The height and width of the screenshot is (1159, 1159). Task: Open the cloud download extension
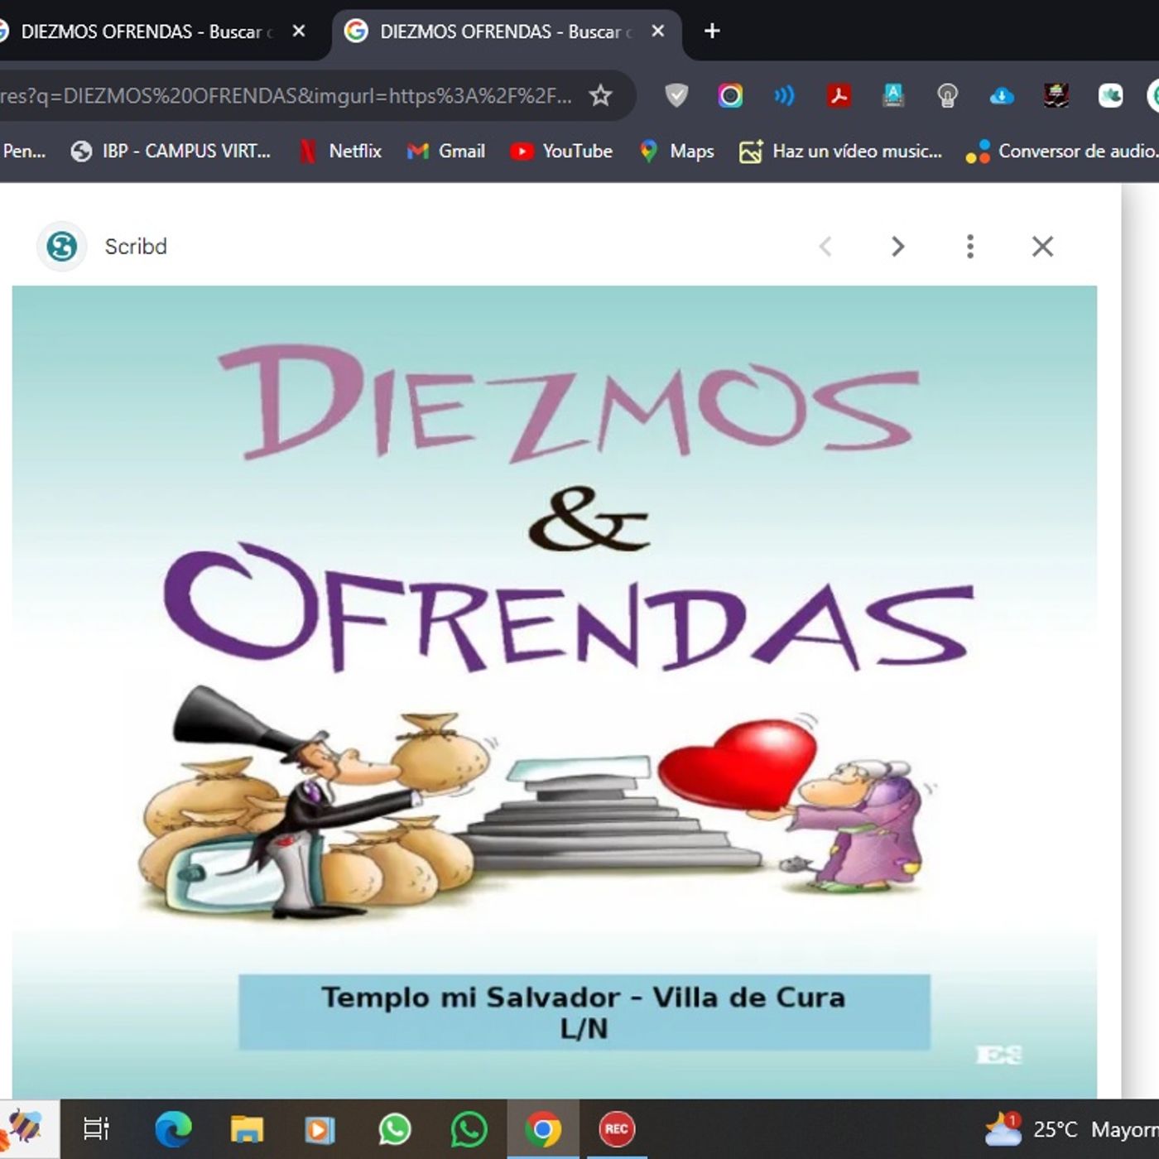(1001, 94)
